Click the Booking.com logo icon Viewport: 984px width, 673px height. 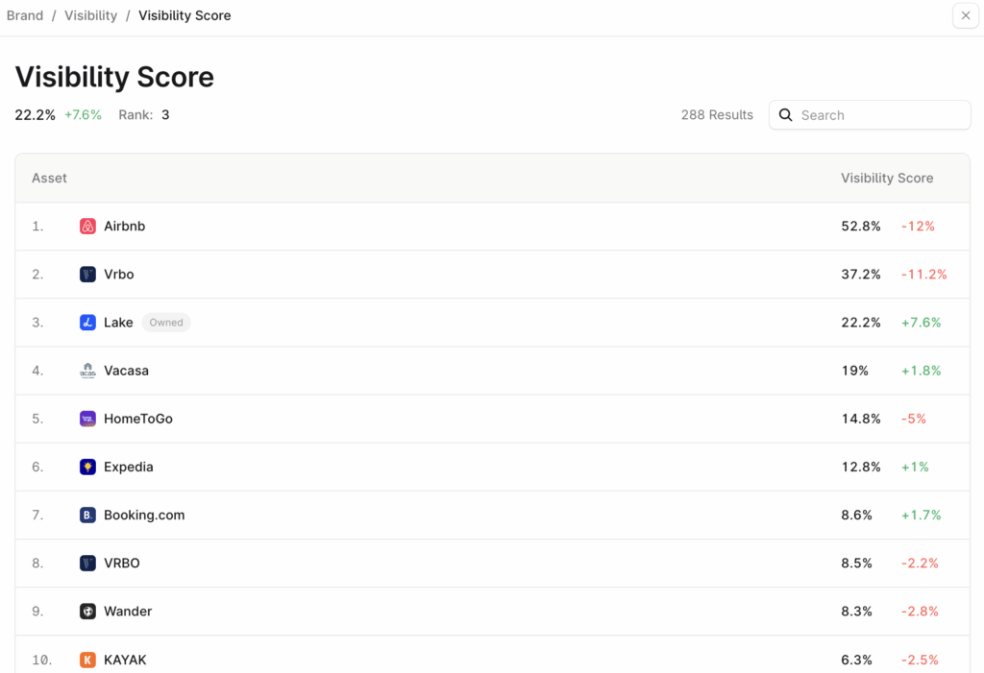coord(87,515)
